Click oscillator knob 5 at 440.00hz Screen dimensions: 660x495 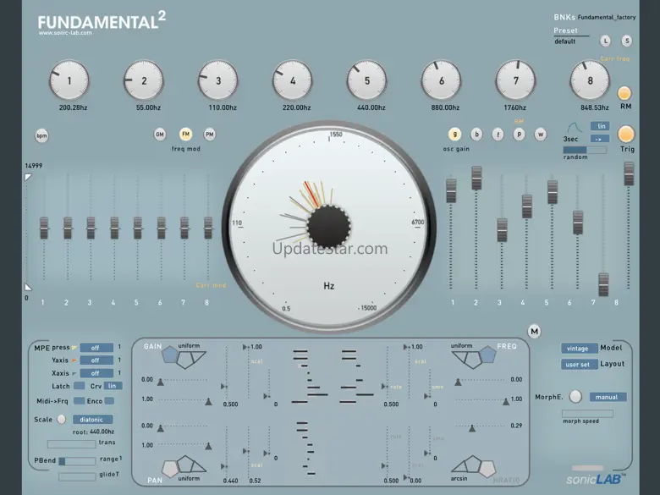click(x=367, y=80)
